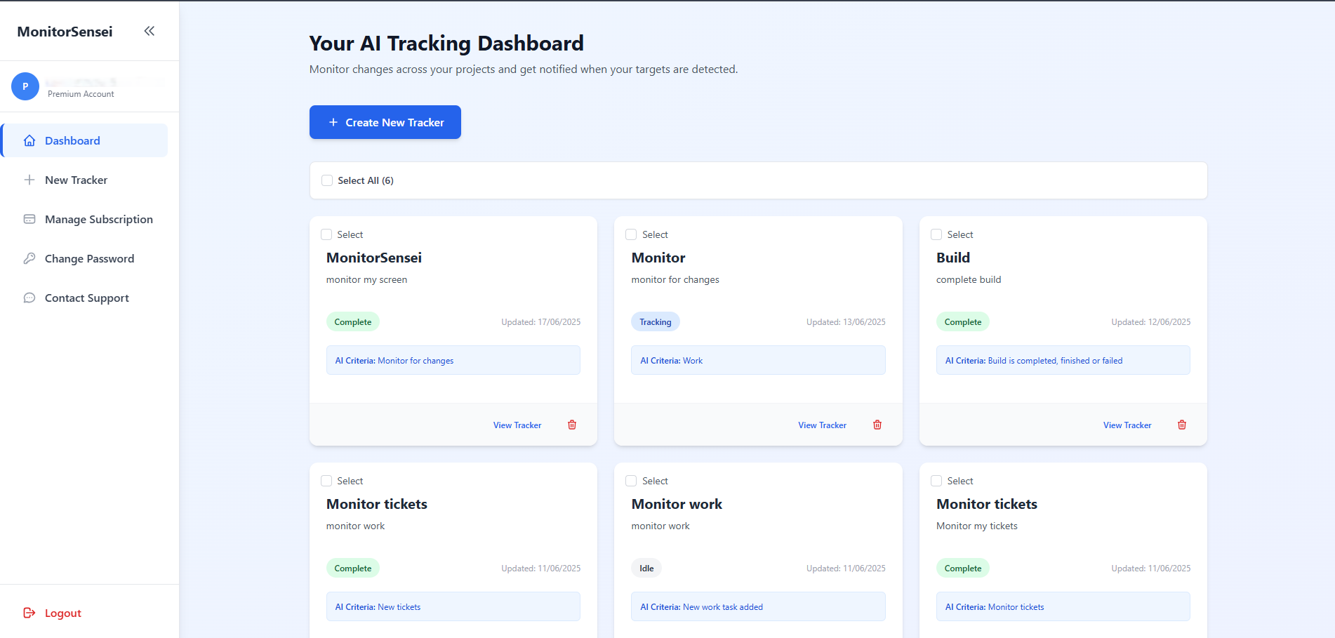
Task: Delete the Monitor tracker using the trash icon
Action: pyautogui.click(x=877, y=425)
